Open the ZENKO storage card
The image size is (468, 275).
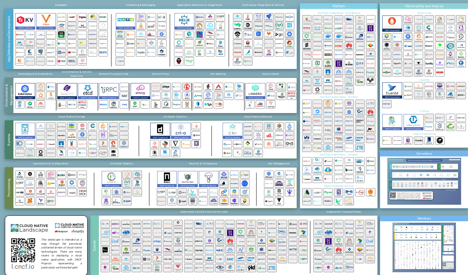pos(113,153)
